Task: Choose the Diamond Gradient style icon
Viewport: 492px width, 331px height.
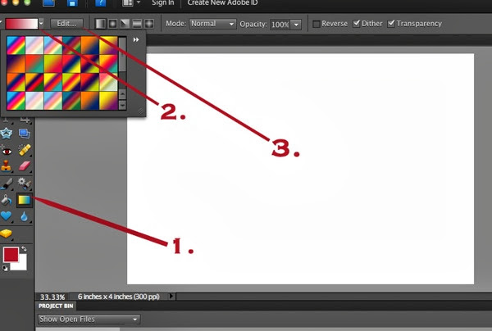Action: point(149,24)
